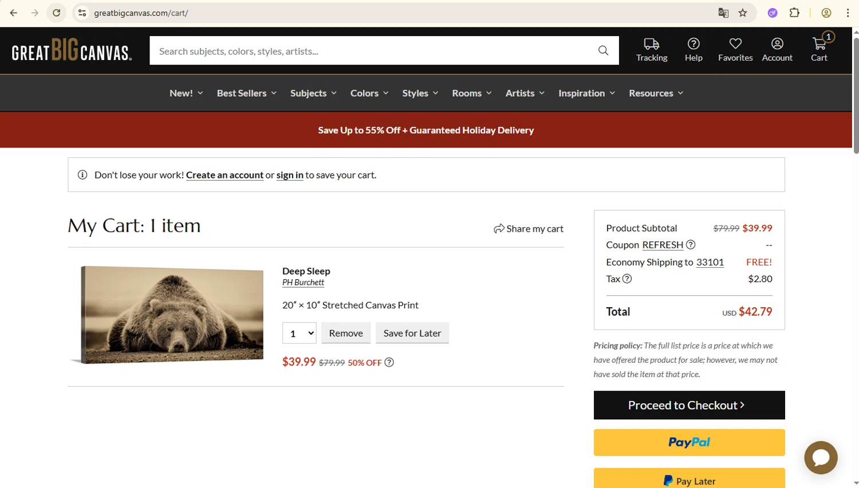The image size is (859, 488).
Task: Open the item quantity dropdown
Action: pyautogui.click(x=299, y=334)
